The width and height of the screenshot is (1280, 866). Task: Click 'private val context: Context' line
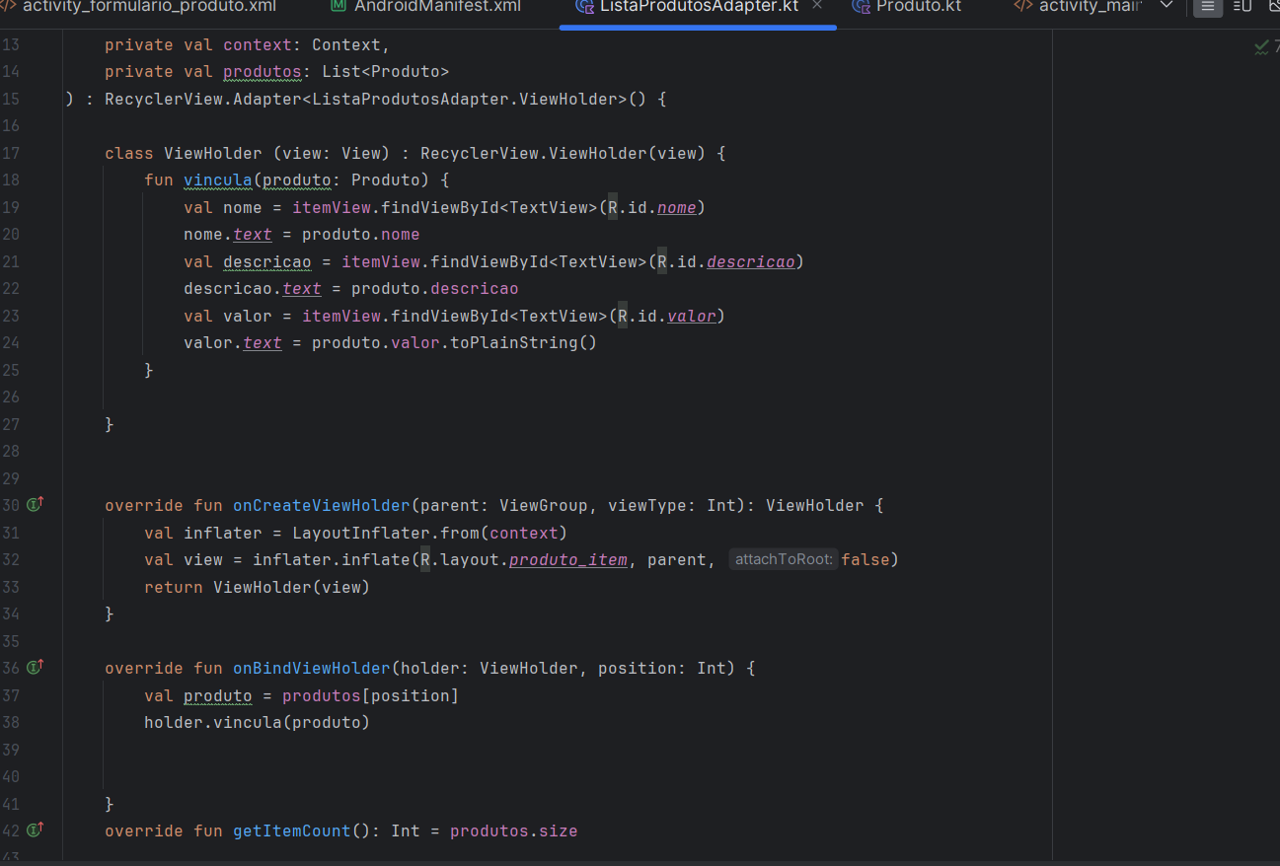pyautogui.click(x=248, y=44)
